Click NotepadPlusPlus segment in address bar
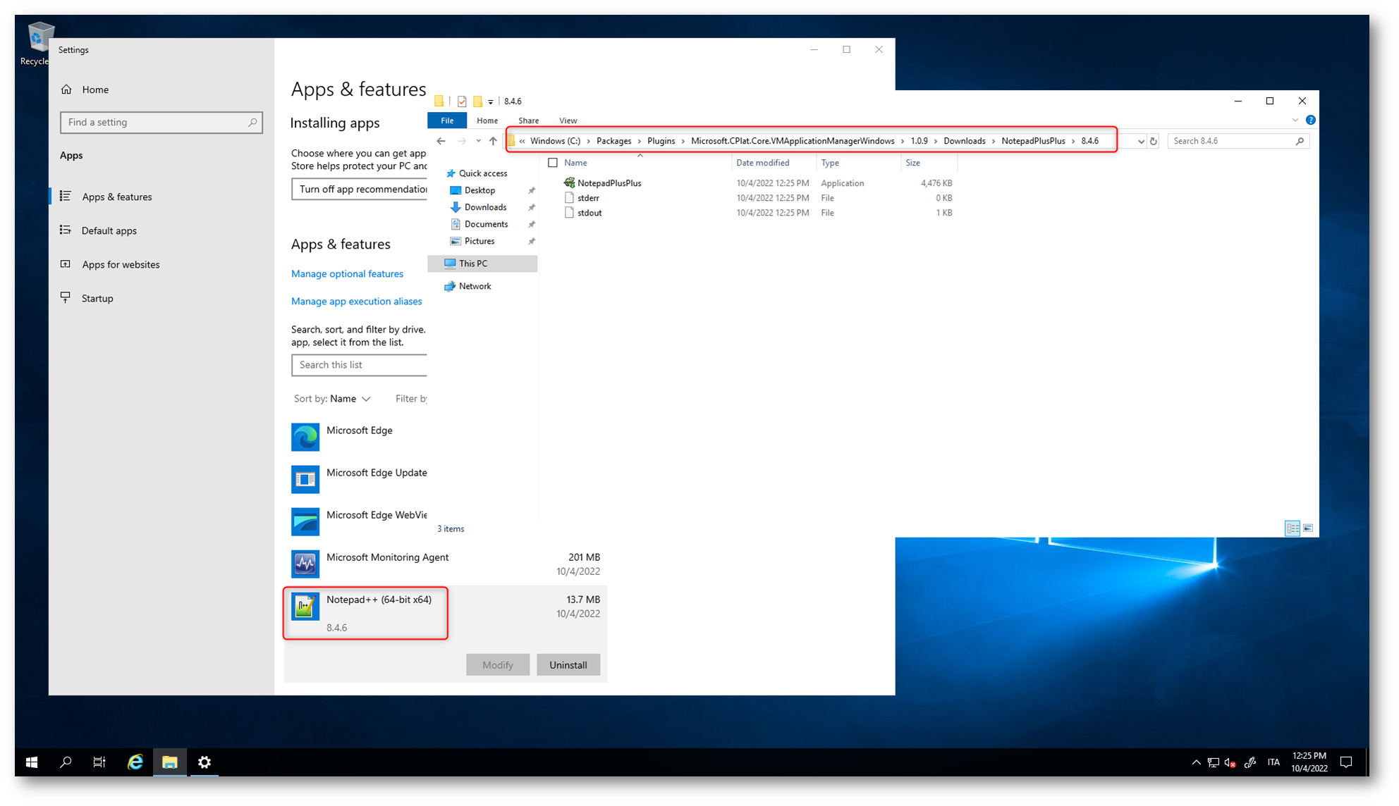Image resolution: width=1399 pixels, height=806 pixels. [x=1033, y=141]
